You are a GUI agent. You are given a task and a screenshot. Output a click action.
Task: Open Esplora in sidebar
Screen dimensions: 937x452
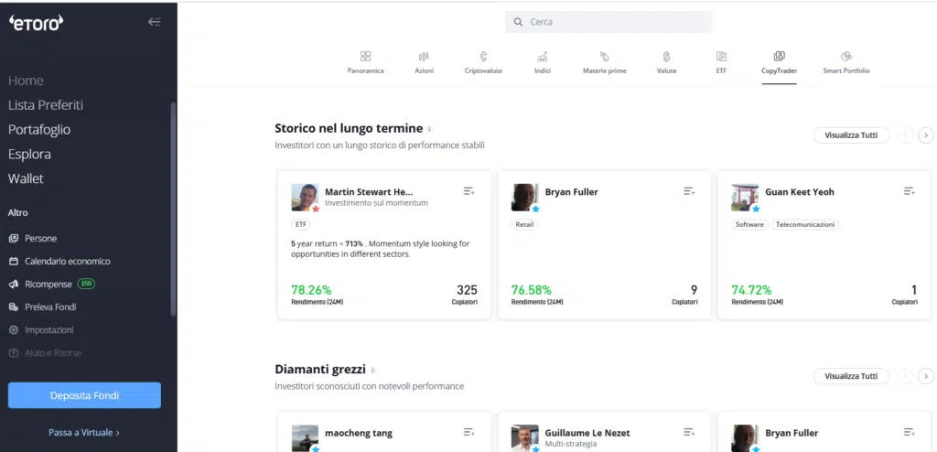[29, 155]
